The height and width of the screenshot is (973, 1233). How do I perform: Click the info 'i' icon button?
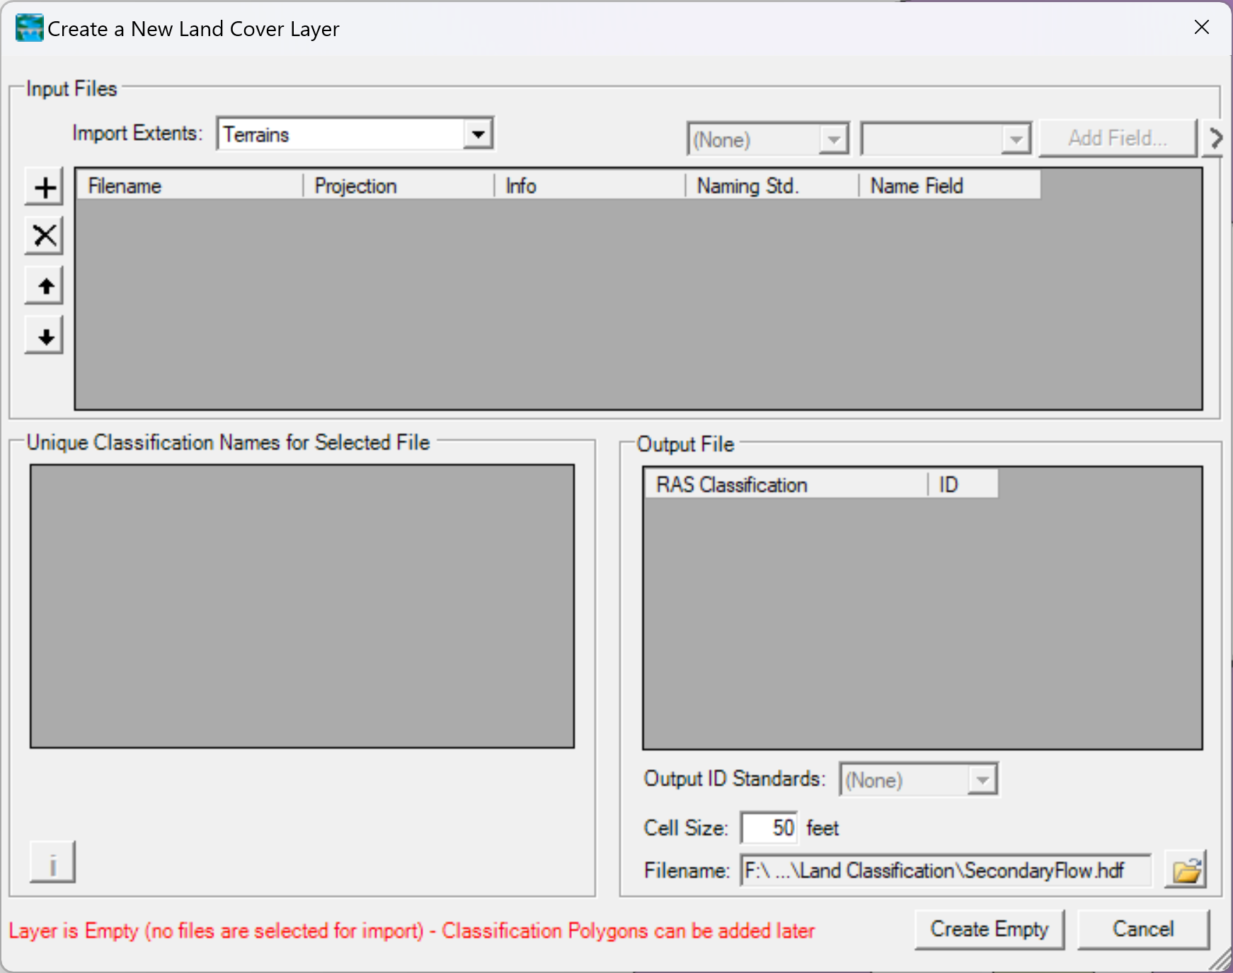(52, 863)
